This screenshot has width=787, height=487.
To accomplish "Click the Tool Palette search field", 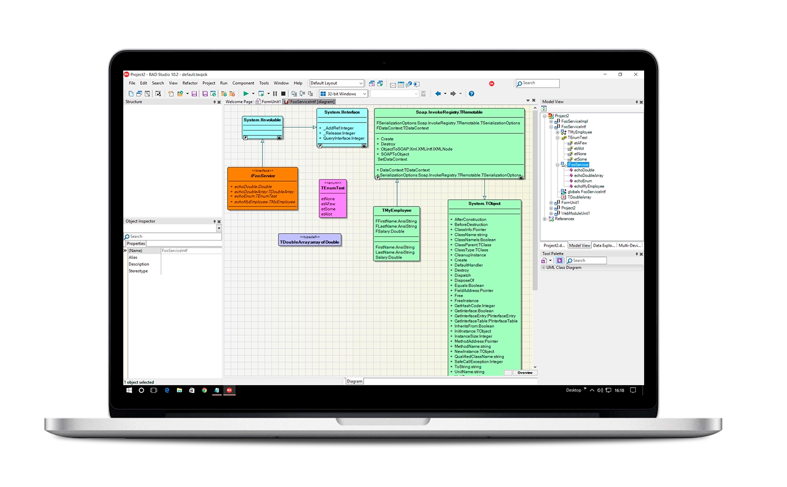I will coord(586,260).
